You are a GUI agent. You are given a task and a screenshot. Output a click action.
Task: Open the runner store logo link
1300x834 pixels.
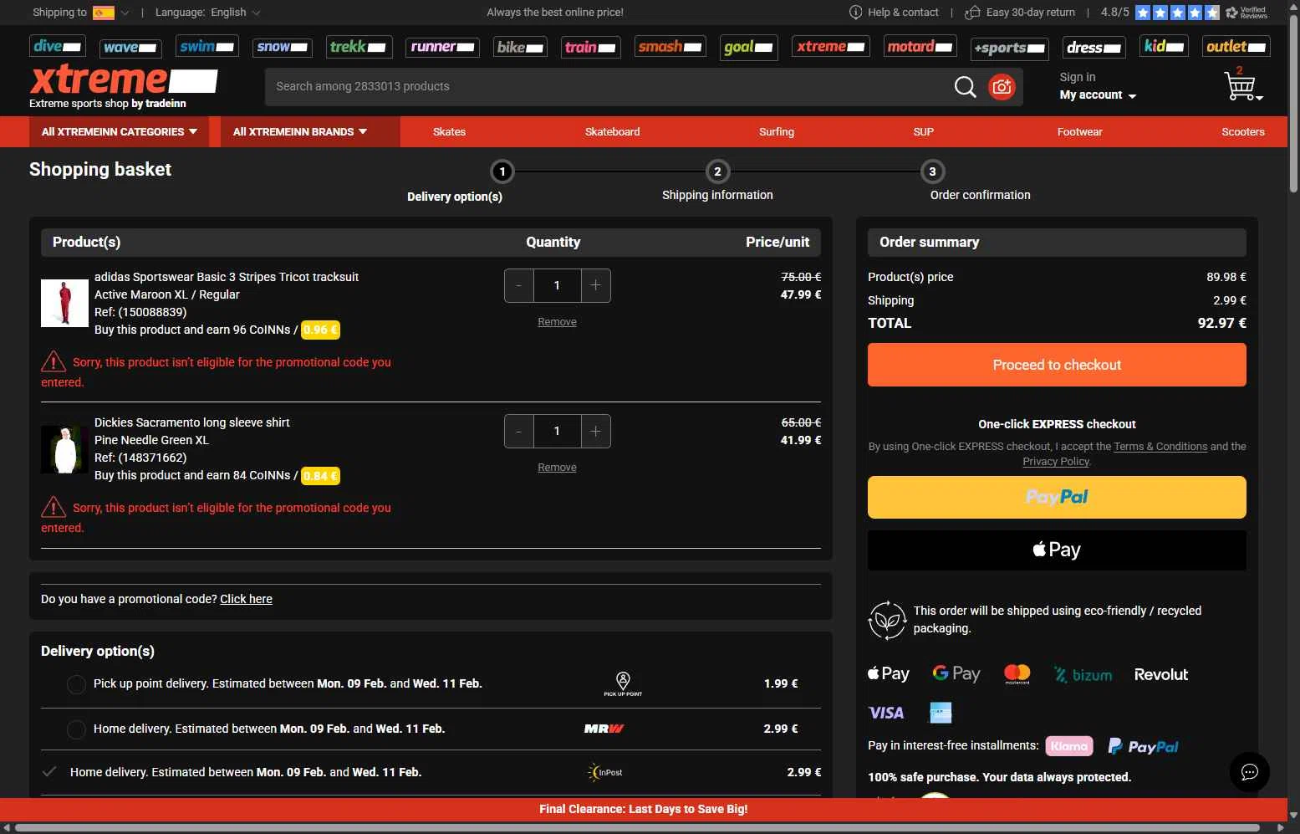pyautogui.click(x=442, y=46)
